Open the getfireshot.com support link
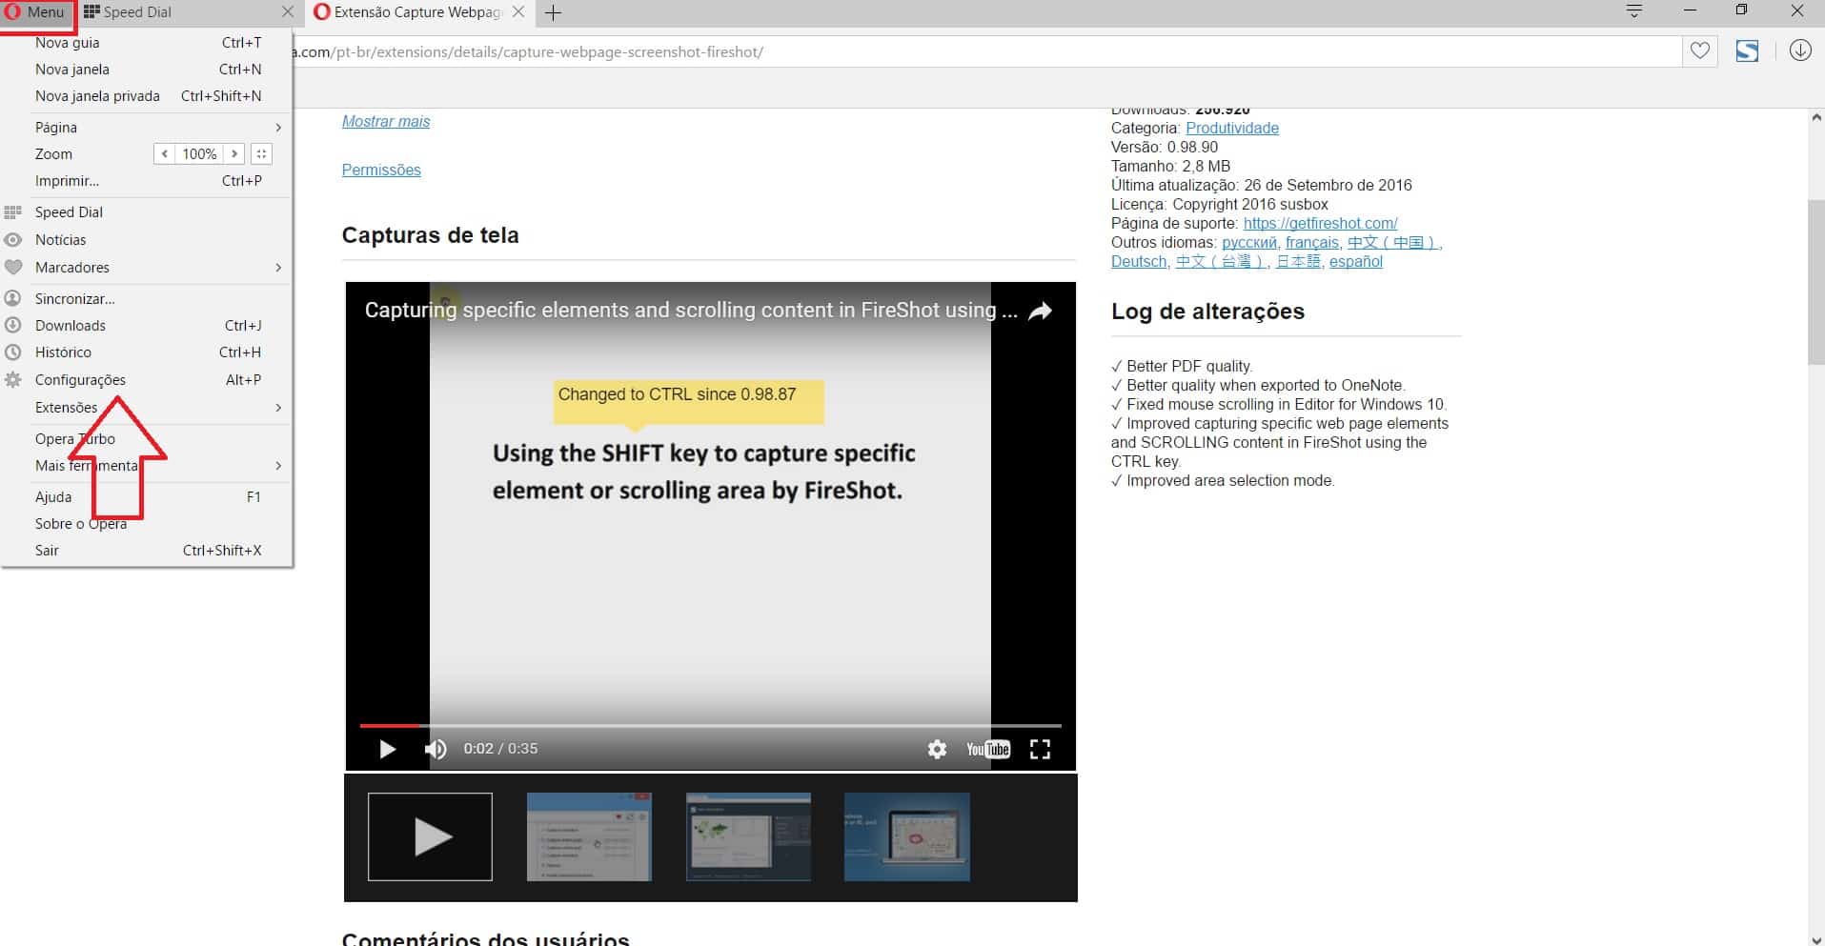Screen dimensions: 1825x946 (x=1320, y=223)
